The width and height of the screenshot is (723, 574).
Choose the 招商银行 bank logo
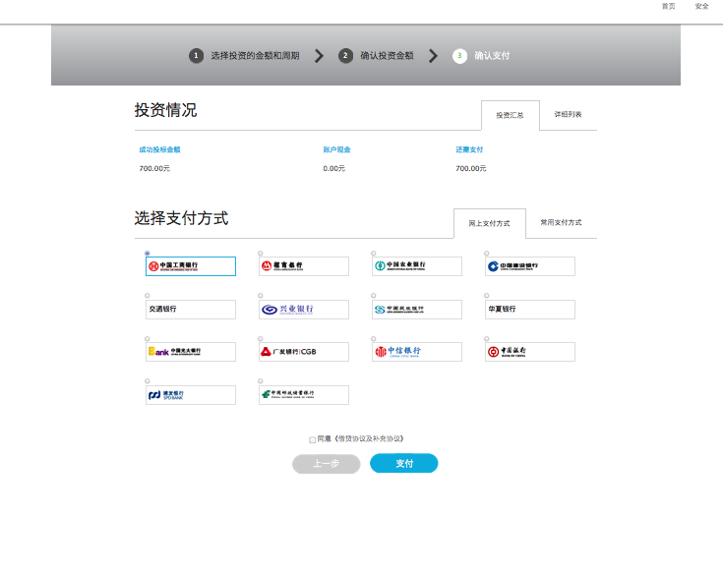[x=303, y=266]
